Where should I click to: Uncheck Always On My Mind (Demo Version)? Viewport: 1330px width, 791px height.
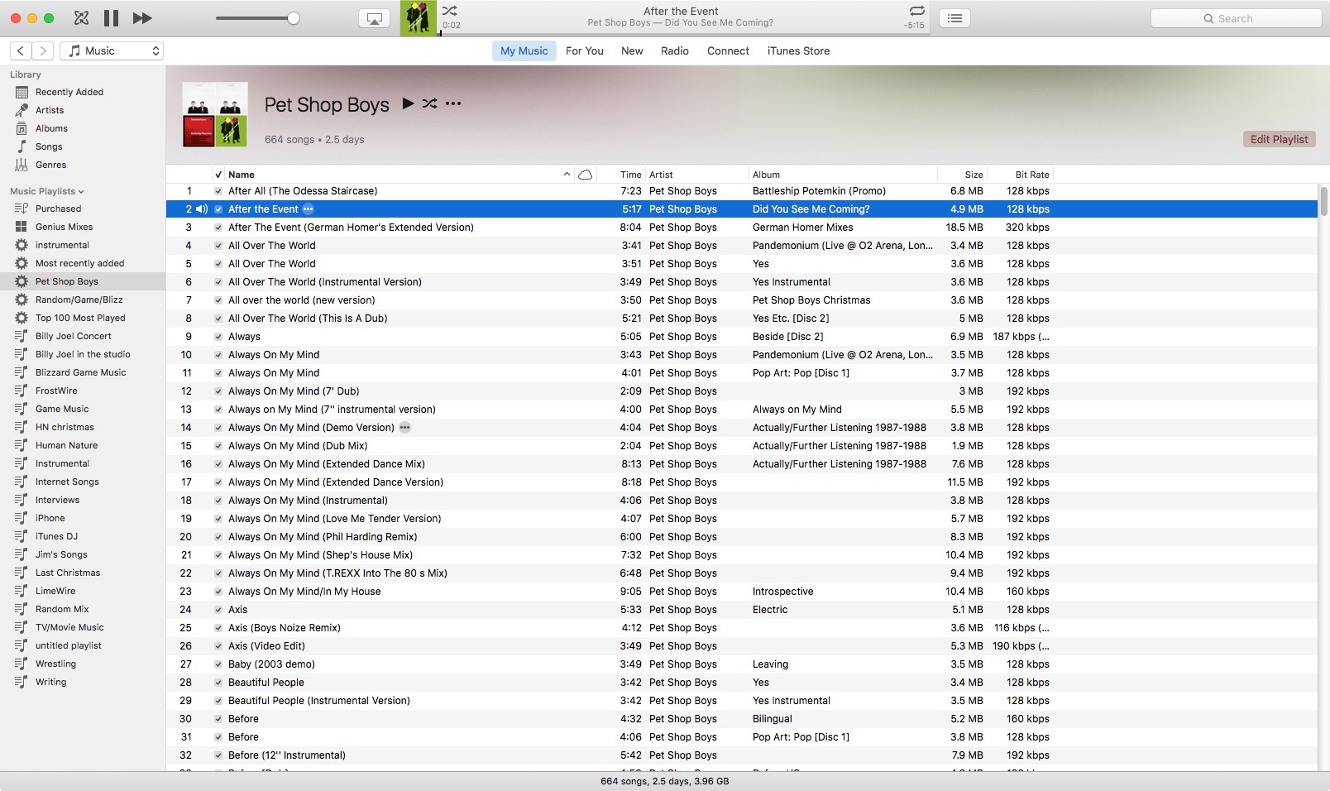tap(218, 428)
